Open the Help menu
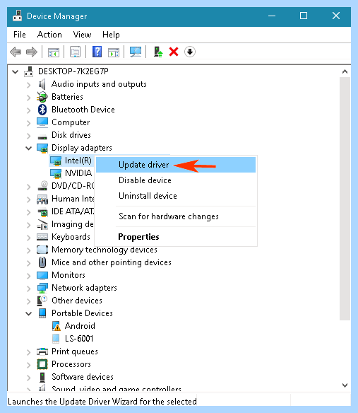Image resolution: width=358 pixels, height=413 pixels. point(111,35)
